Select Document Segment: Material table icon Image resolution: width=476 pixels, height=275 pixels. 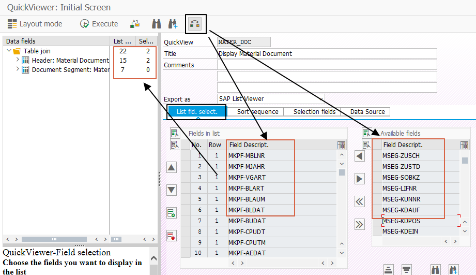pos(26,70)
